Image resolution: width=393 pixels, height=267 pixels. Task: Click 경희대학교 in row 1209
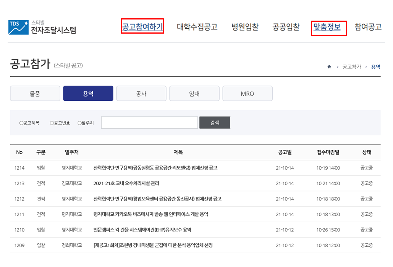point(72,246)
